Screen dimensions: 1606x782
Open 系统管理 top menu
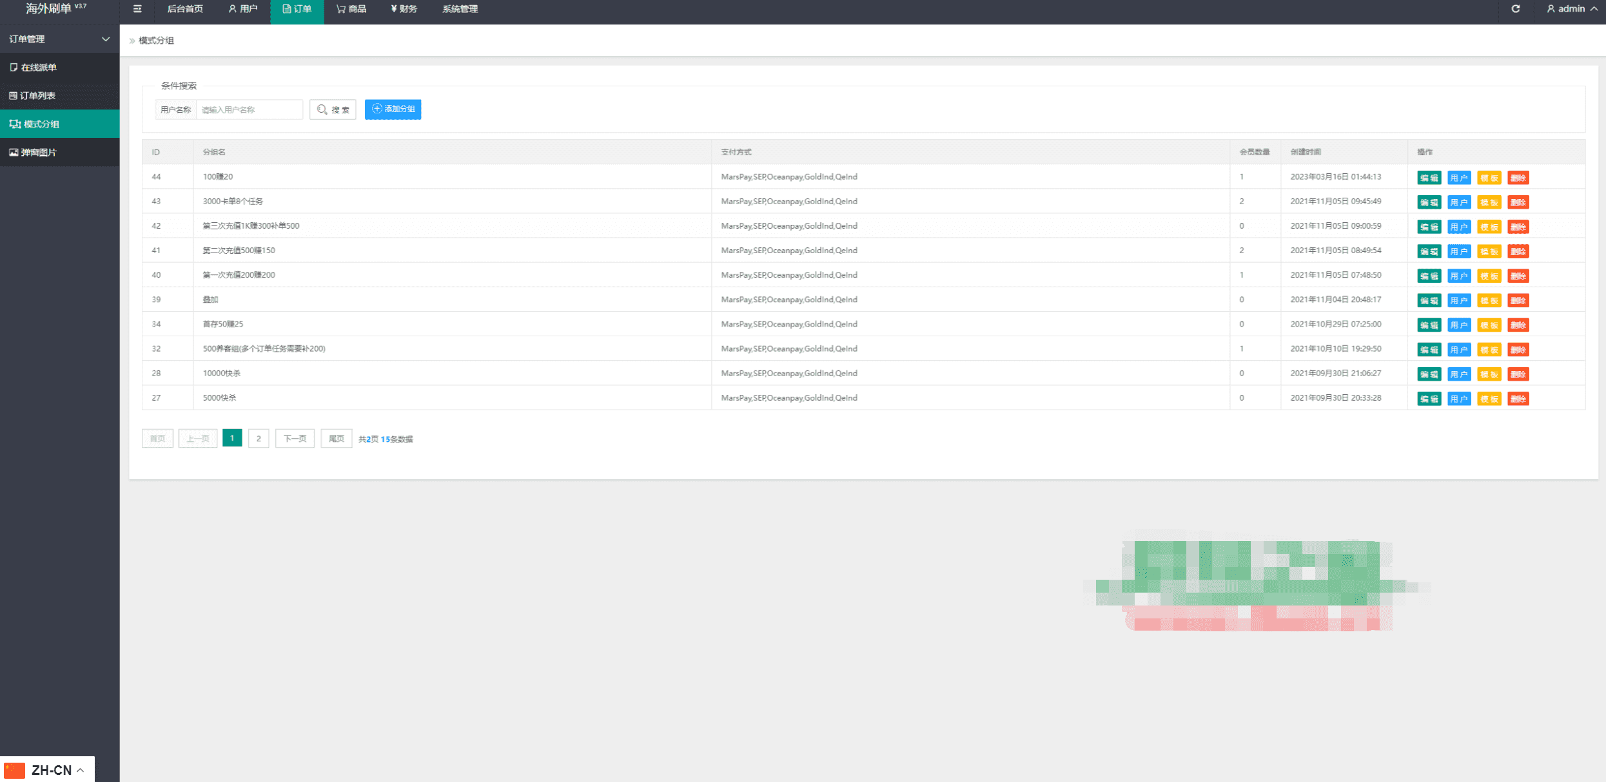[460, 9]
